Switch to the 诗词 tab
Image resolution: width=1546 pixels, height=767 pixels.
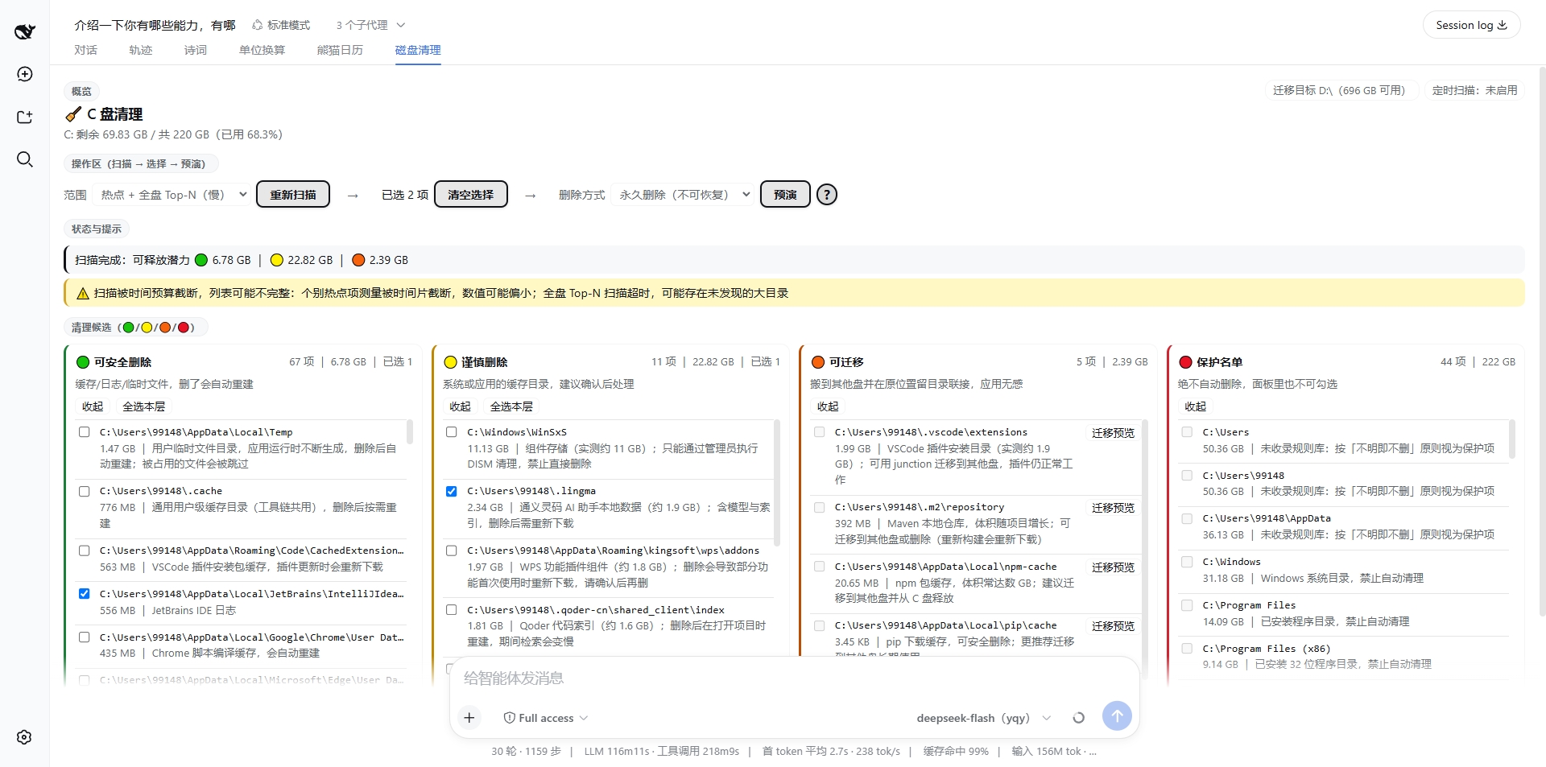195,50
